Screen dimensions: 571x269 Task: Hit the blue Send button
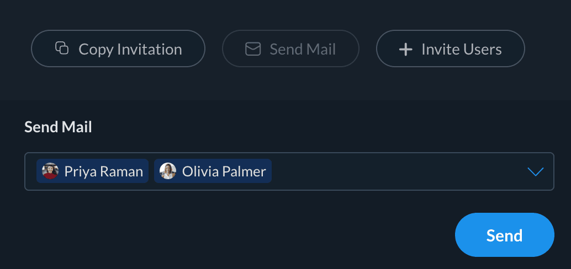tap(504, 235)
